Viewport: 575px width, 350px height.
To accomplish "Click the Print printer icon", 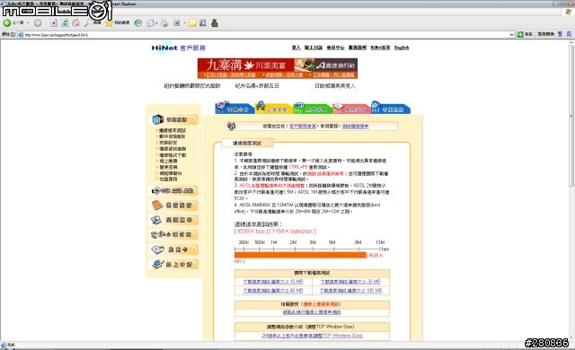I will 164,23.
